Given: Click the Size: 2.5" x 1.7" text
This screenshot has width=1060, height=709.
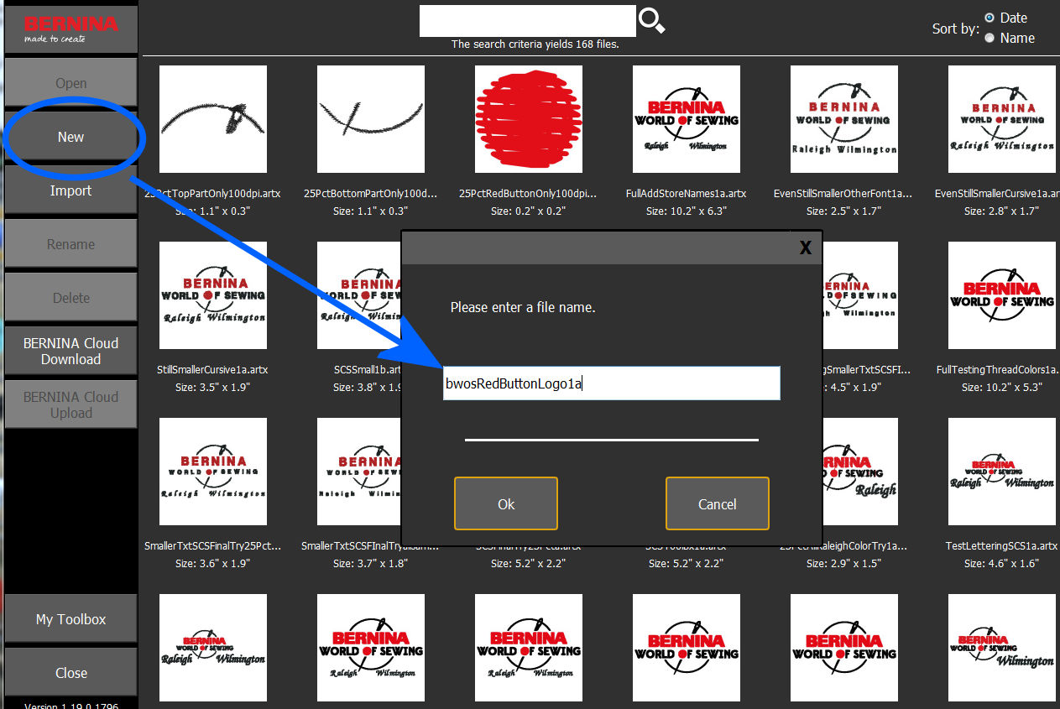Looking at the screenshot, I should click(844, 211).
